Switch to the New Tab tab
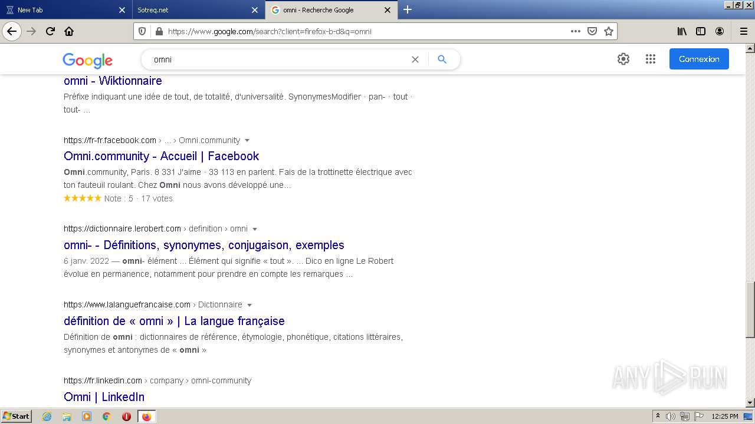 [66, 9]
